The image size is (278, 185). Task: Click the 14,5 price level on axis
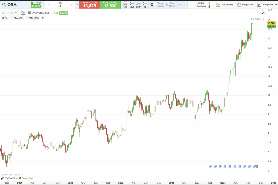click(270, 11)
